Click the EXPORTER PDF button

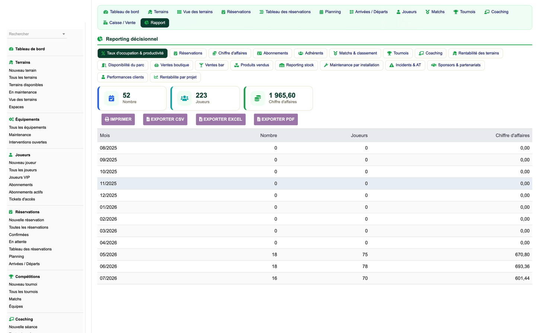tap(276, 119)
